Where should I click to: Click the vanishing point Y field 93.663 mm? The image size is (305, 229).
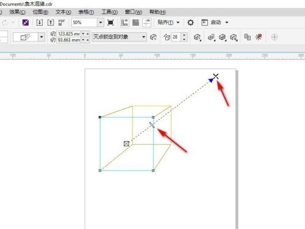coord(69,40)
